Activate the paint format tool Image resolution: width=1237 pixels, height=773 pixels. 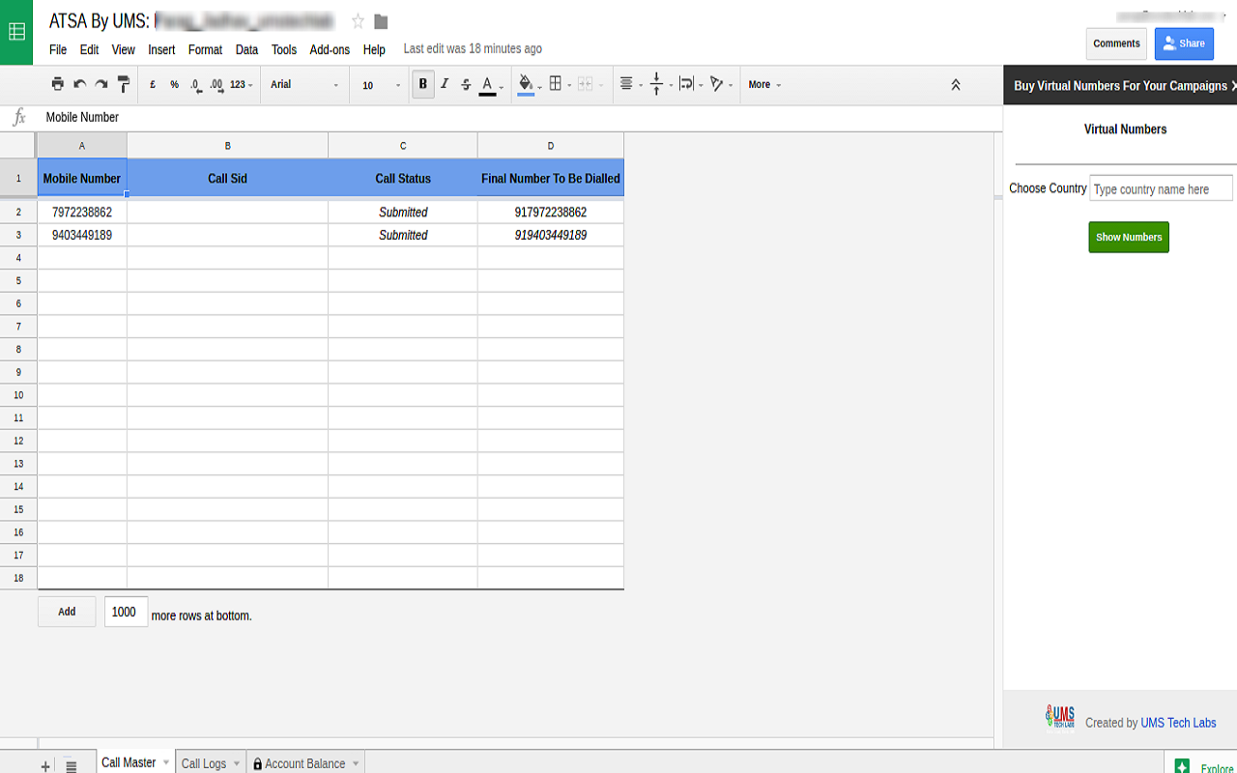pos(123,84)
